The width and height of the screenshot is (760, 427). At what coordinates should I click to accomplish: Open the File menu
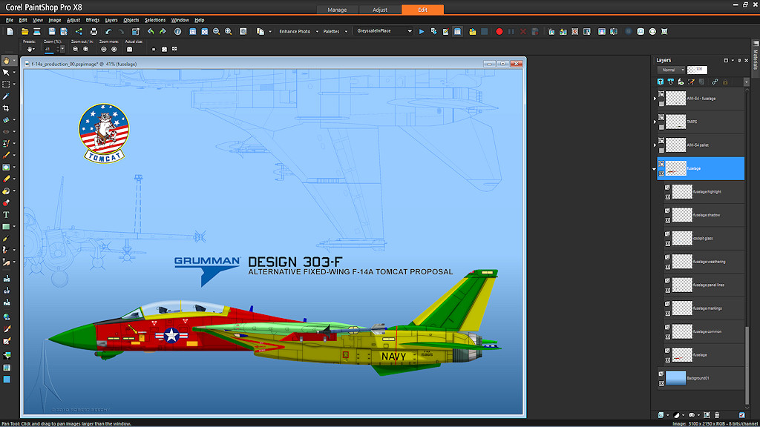point(10,20)
